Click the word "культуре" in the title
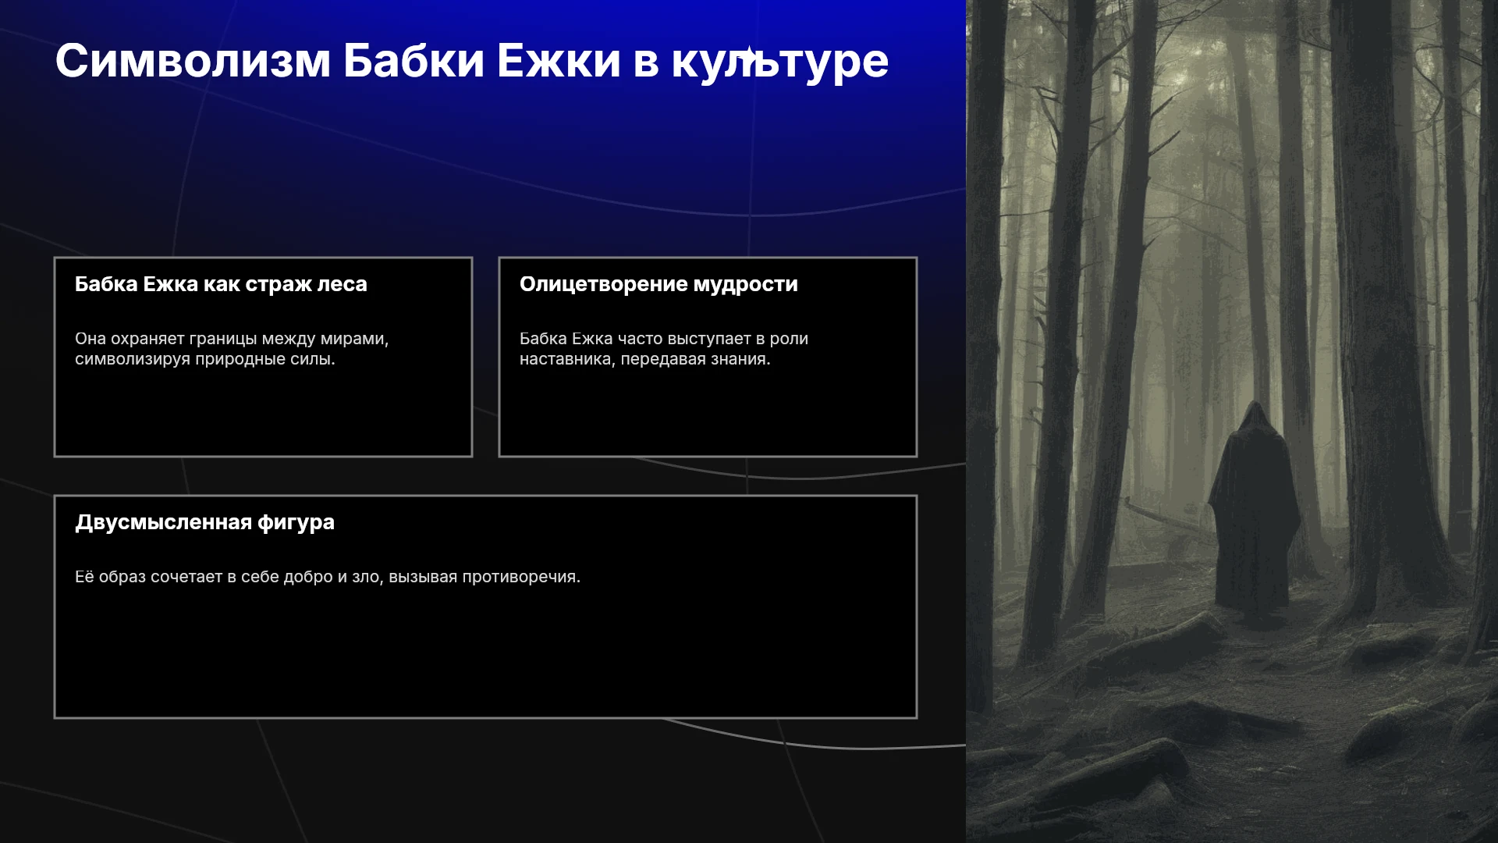The height and width of the screenshot is (843, 1498). pos(780,62)
